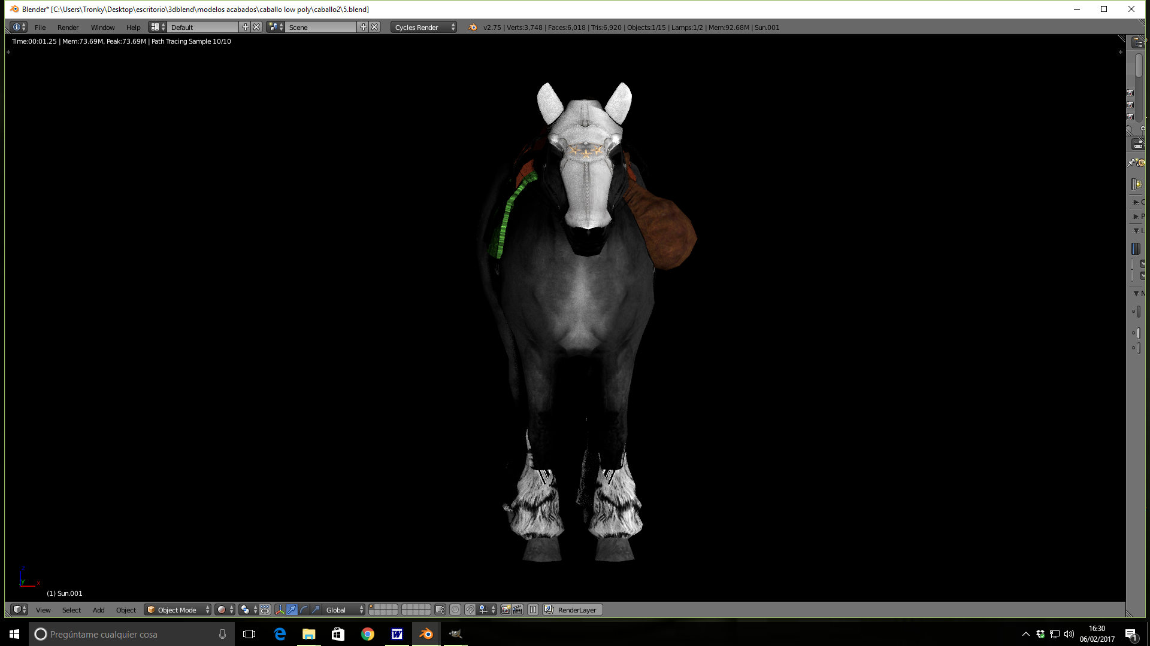This screenshot has height=646, width=1150.
Task: Click the blue lamp color swatch
Action: point(1136,249)
